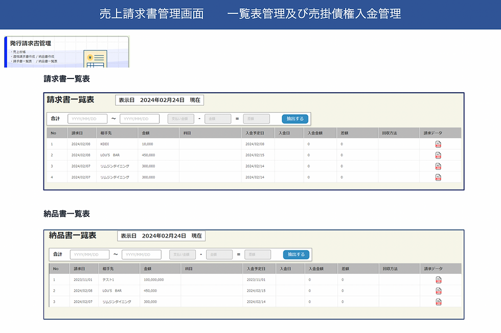Open PDF icon for invoice row number 3
This screenshot has height=333, width=501.
[x=438, y=166]
